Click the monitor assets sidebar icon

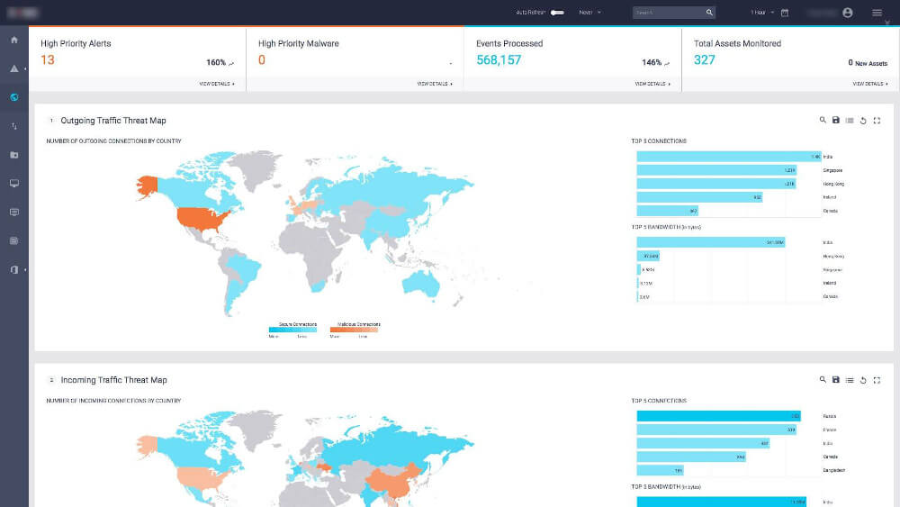point(13,184)
